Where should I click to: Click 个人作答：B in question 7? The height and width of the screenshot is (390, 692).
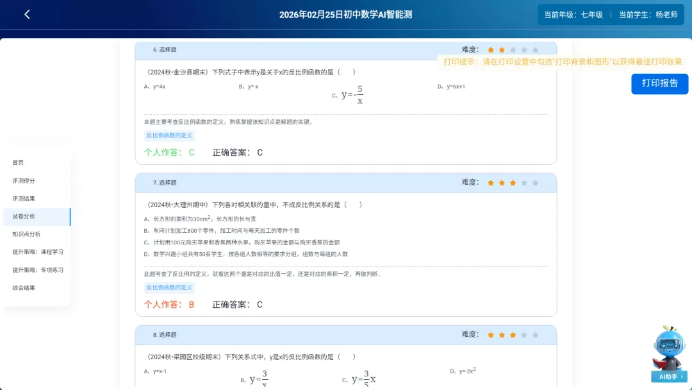tap(169, 305)
